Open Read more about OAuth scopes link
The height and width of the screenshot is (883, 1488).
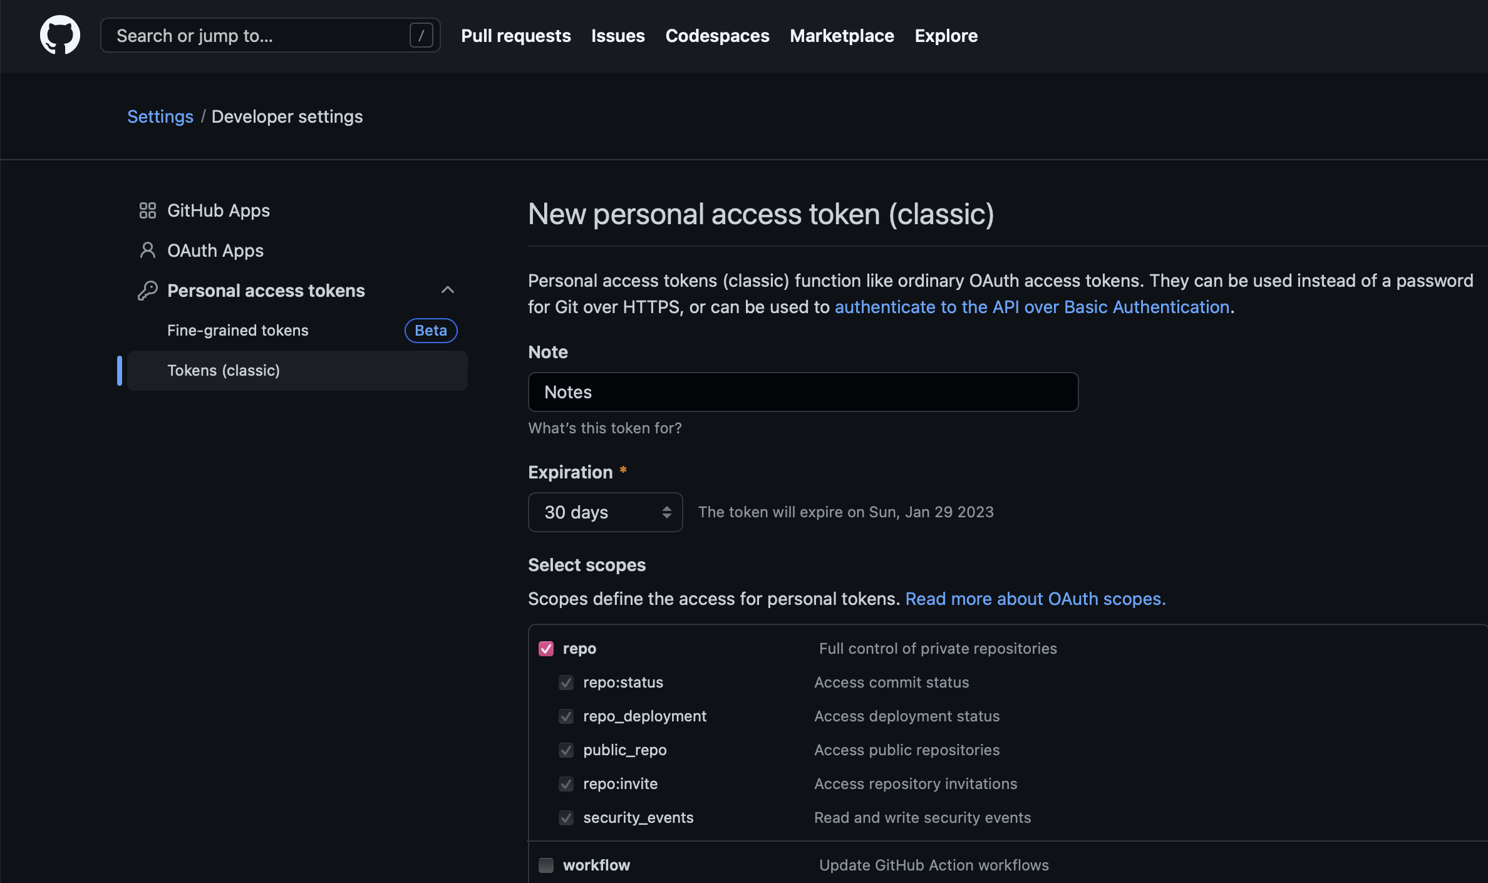(x=1036, y=599)
